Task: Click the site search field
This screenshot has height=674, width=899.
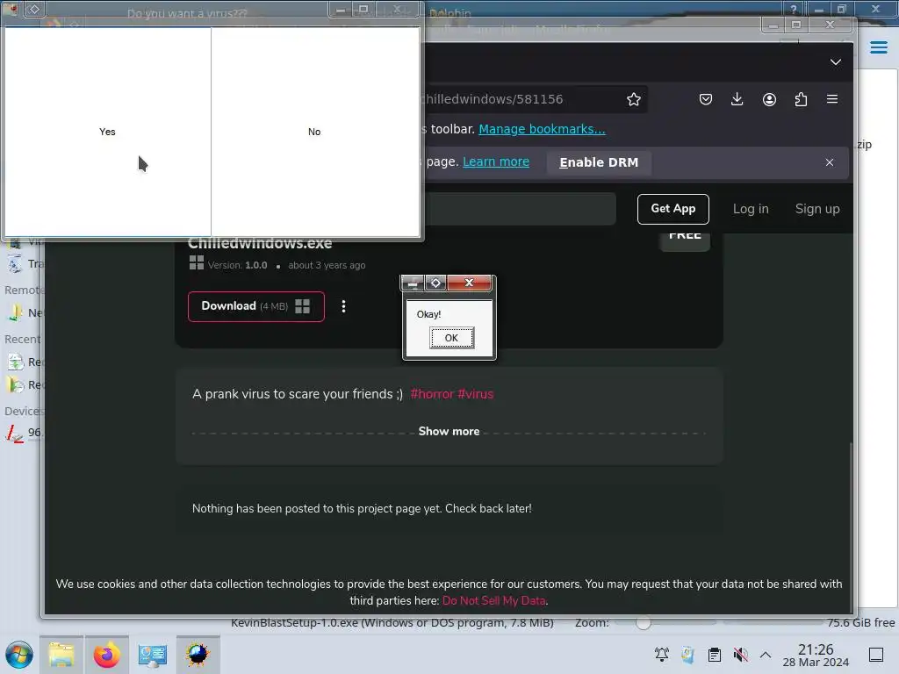Action: pos(520,209)
